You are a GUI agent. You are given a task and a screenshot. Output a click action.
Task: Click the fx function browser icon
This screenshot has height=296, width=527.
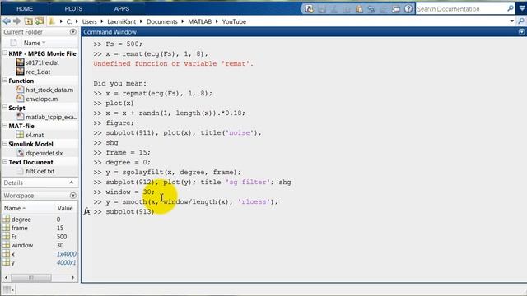87,211
